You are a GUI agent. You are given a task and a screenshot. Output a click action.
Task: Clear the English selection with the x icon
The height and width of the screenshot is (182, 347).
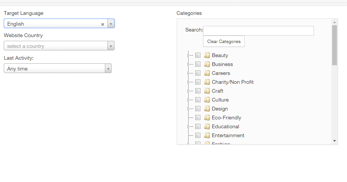103,24
